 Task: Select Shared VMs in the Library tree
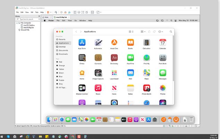tap(25, 30)
